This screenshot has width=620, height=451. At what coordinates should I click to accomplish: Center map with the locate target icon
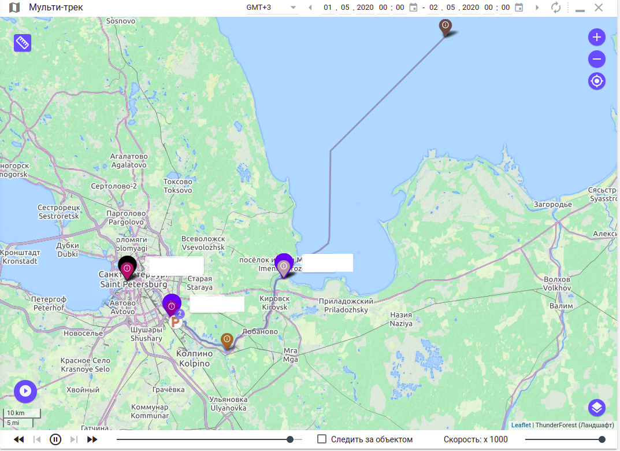click(596, 81)
